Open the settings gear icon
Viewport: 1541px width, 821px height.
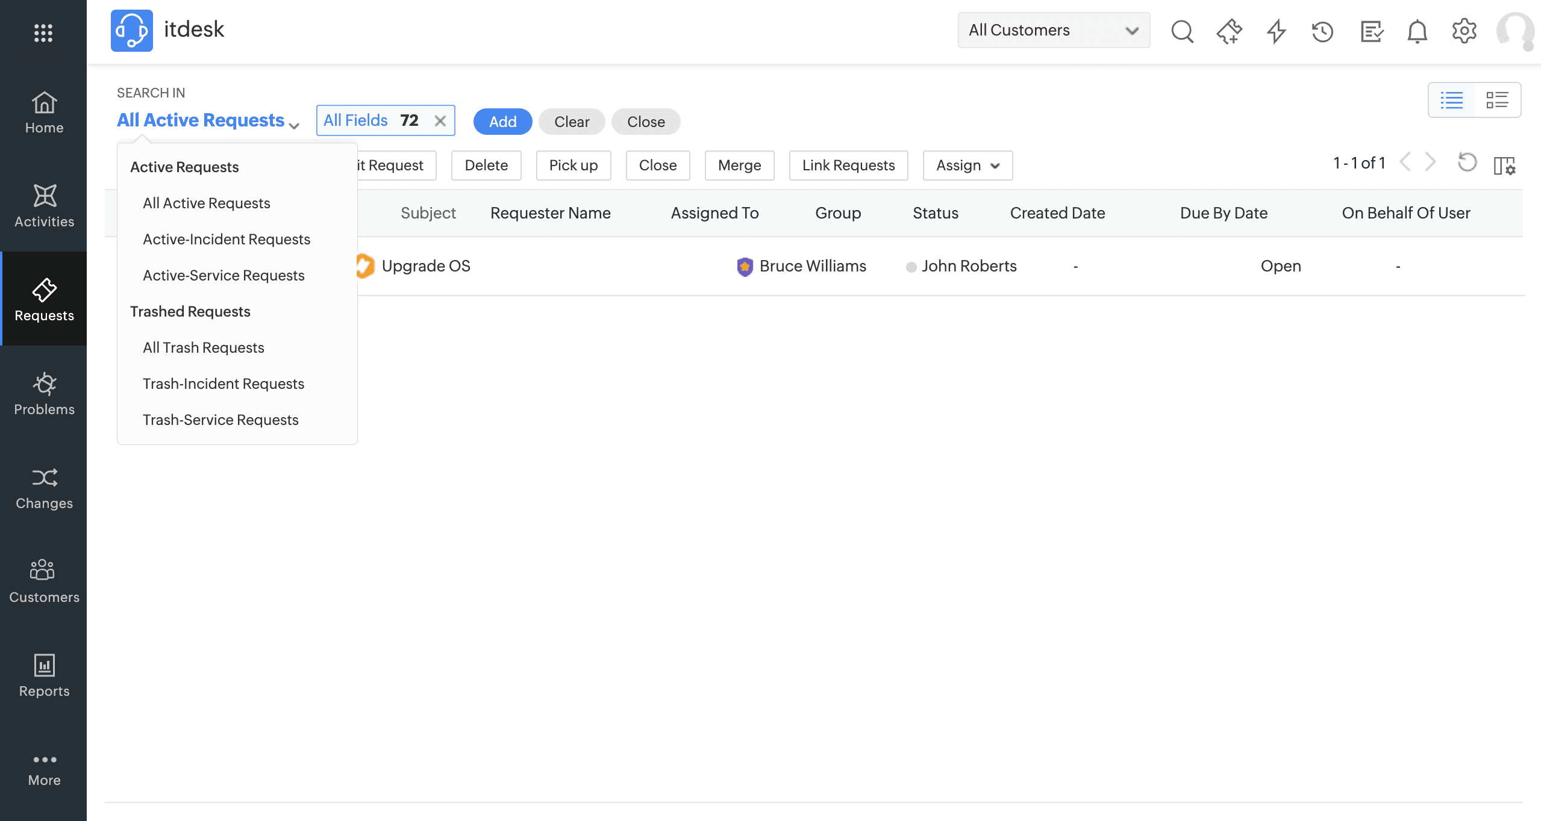pos(1464,31)
